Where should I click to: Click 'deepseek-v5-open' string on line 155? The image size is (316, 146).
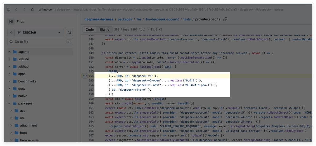coord(146,80)
